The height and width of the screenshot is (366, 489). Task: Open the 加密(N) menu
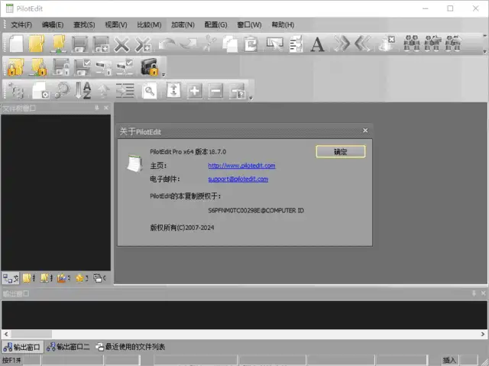(x=183, y=25)
